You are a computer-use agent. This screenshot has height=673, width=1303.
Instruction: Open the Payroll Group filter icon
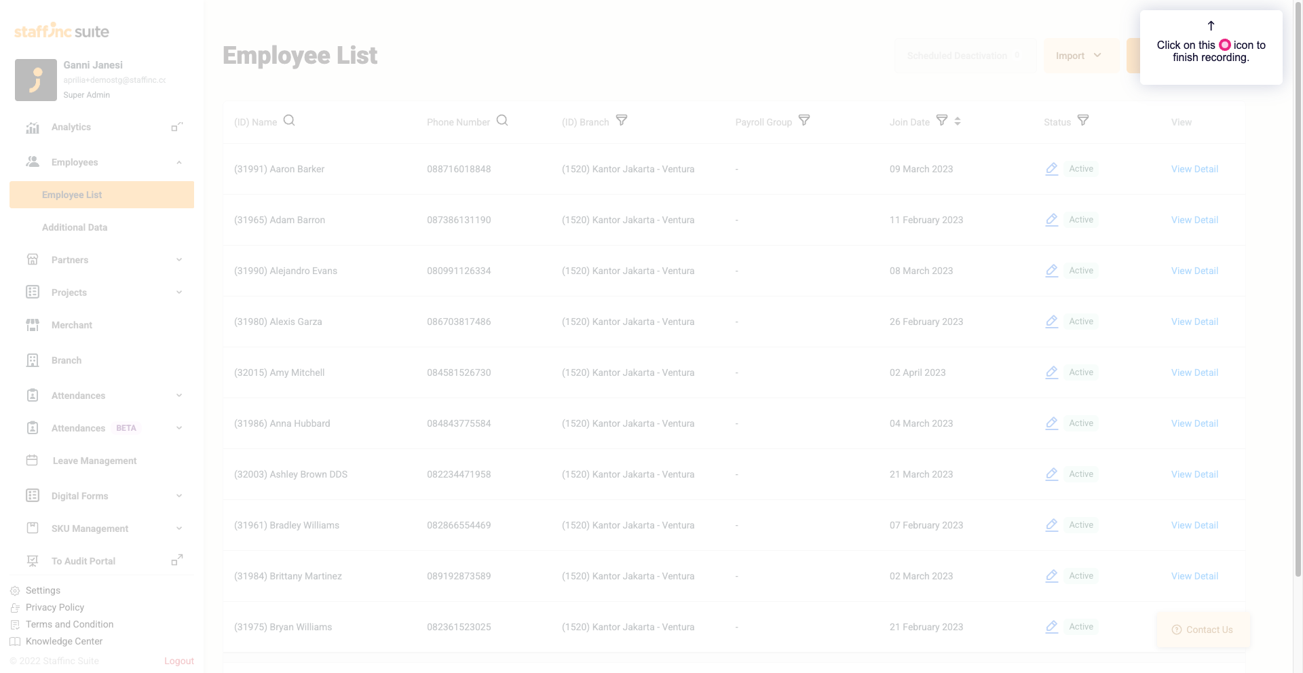804,121
